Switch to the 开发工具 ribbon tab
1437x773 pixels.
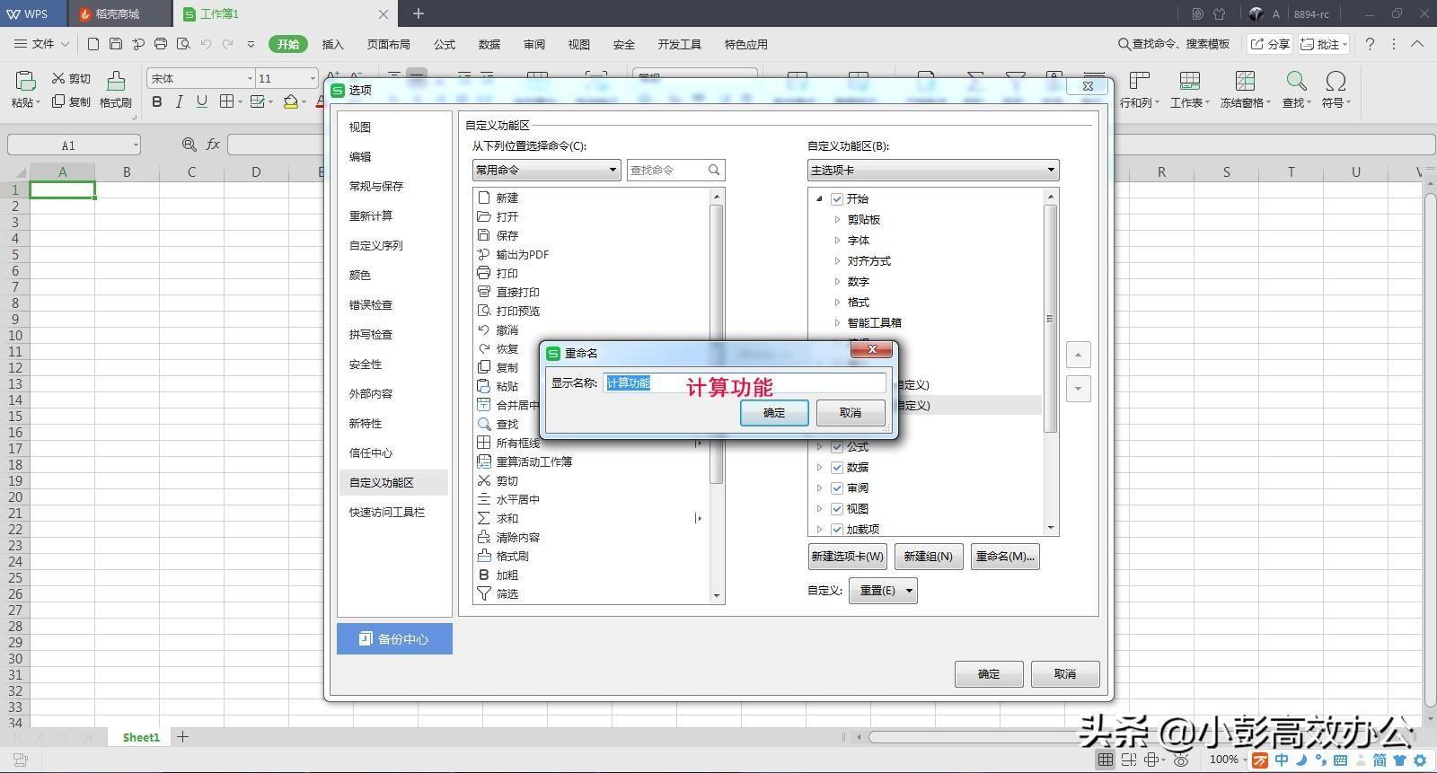pyautogui.click(x=679, y=44)
